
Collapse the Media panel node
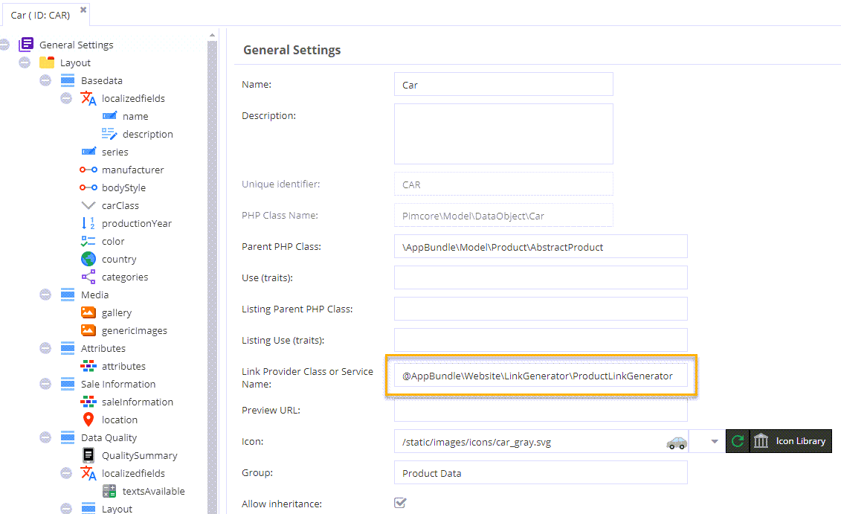46,295
